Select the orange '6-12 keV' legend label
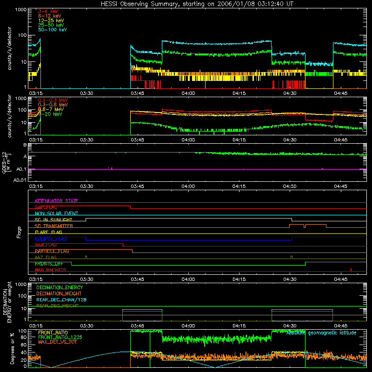 pyautogui.click(x=49, y=16)
